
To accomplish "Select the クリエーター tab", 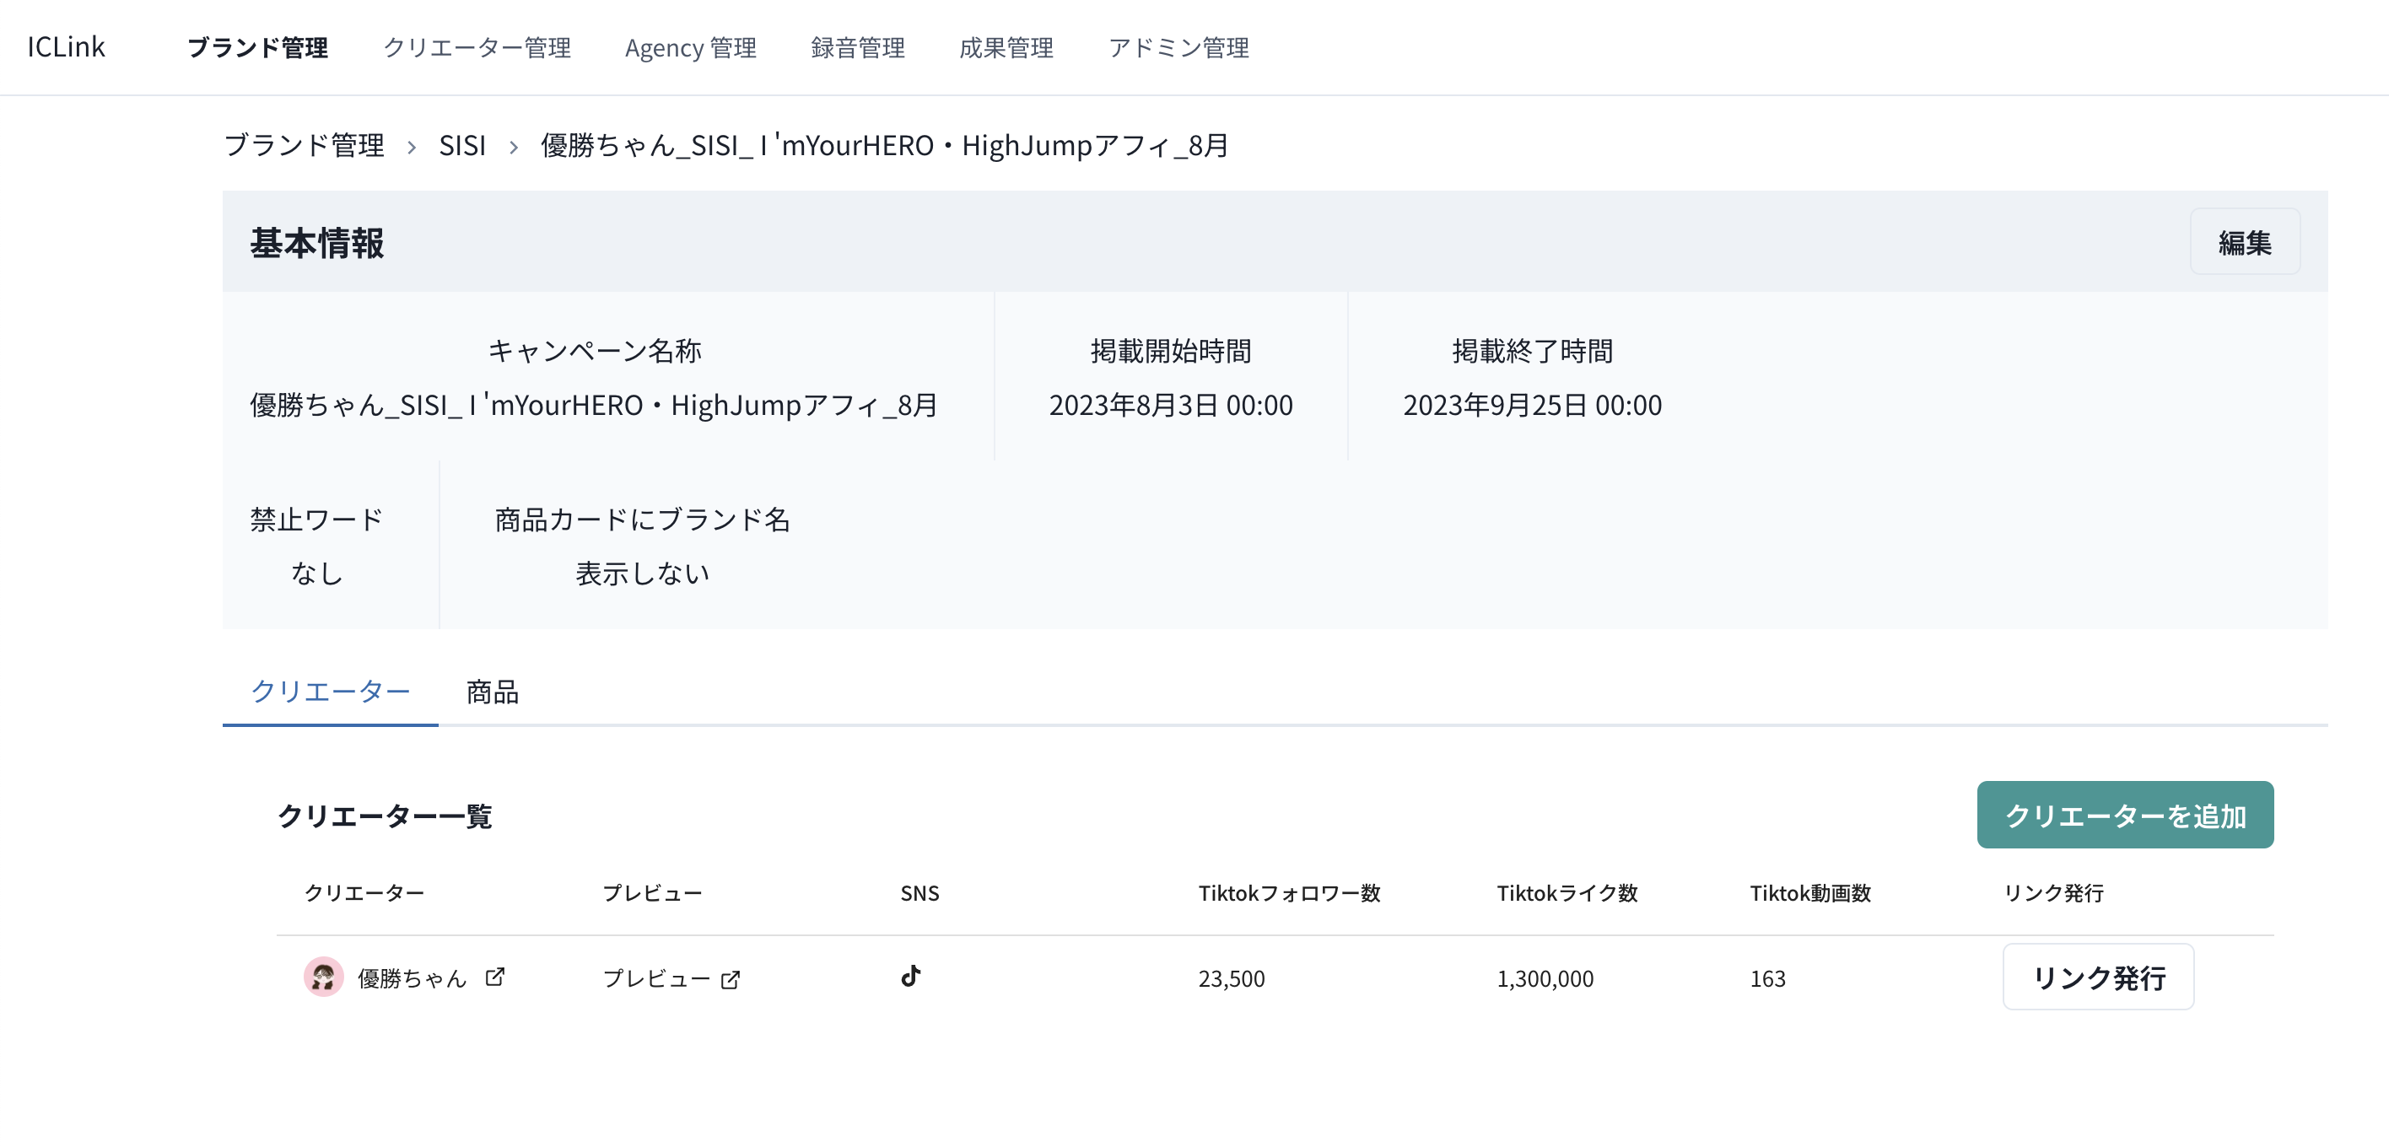I will coord(330,691).
